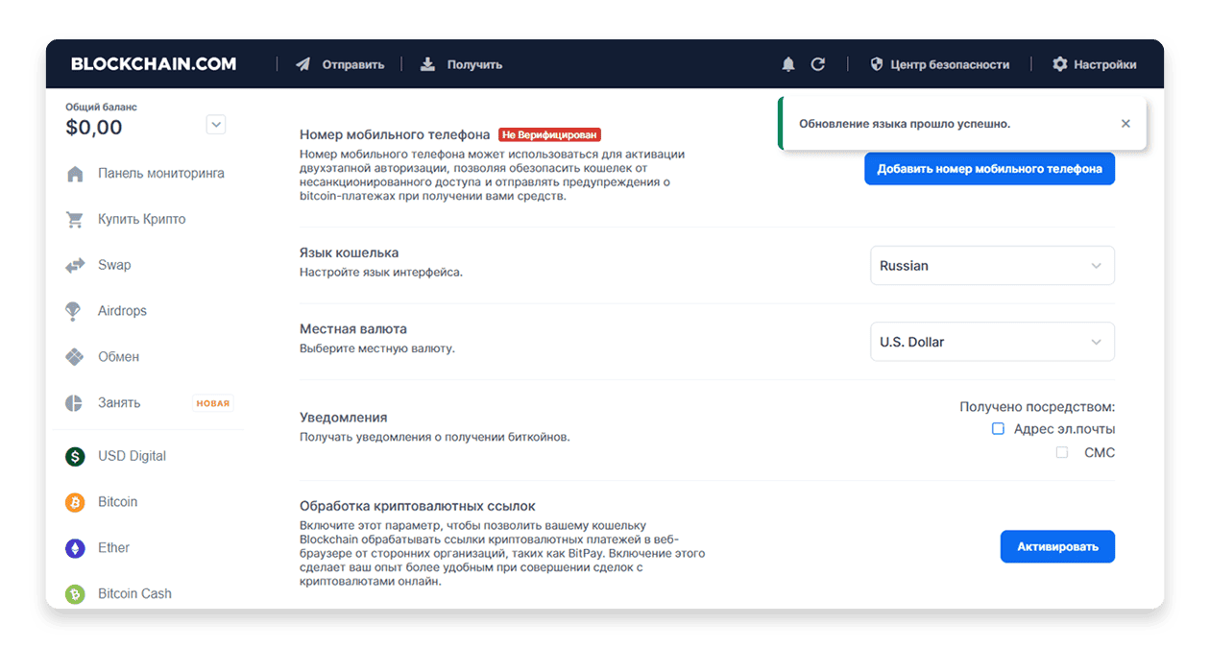Click the USD Digital coin icon
The height and width of the screenshot is (648, 1210).
pos(75,457)
